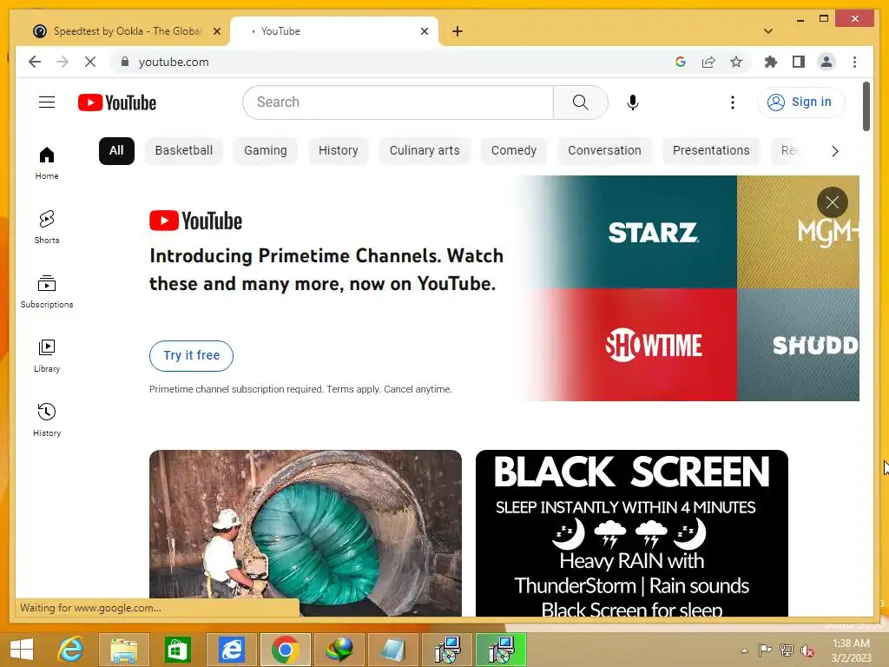
Task: Open the Chrome extensions puzzle icon
Action: (x=771, y=62)
